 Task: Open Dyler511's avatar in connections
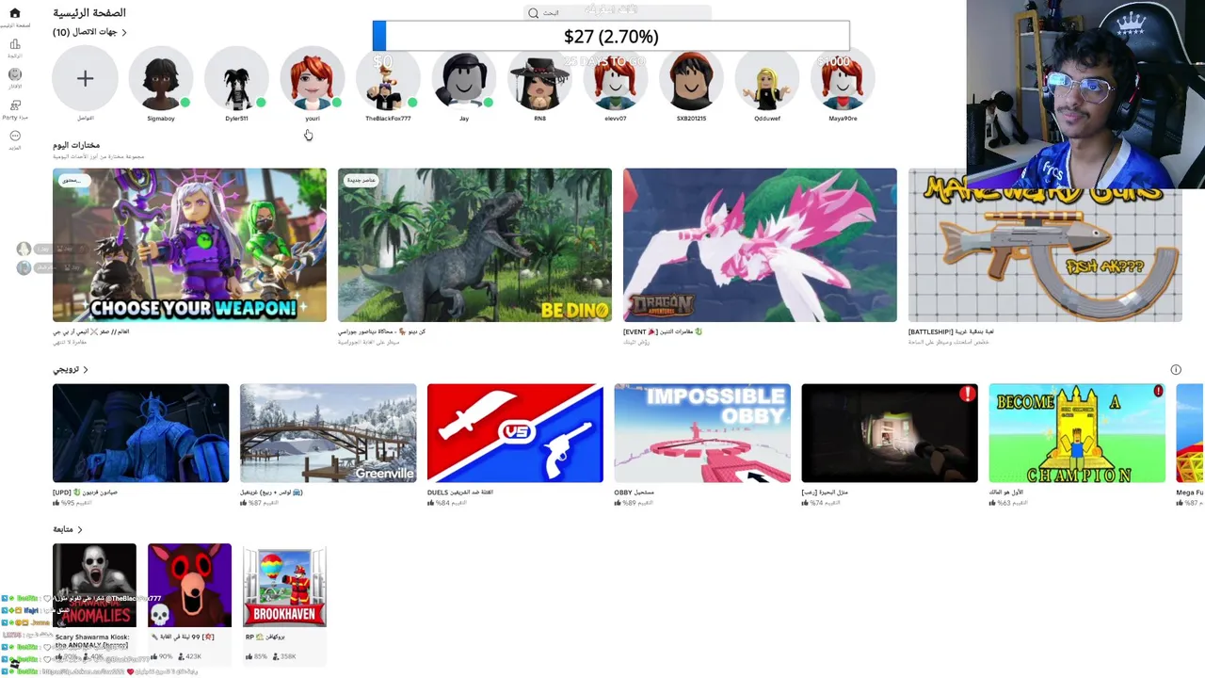236,79
